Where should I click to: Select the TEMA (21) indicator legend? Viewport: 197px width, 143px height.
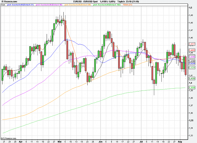point(127,5)
